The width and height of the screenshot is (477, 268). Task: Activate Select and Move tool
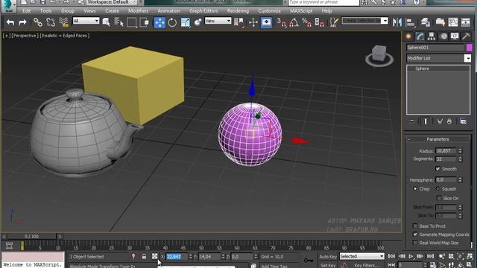point(159,22)
